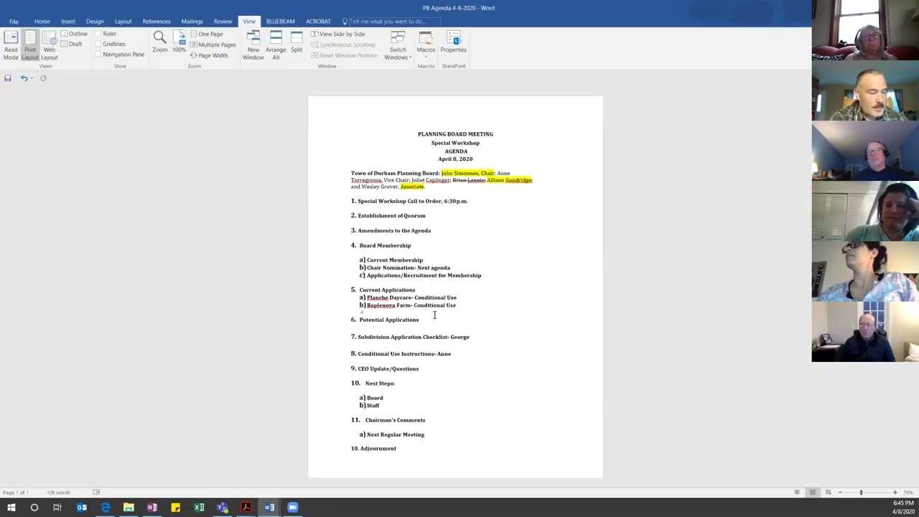Open the Design tab
The width and height of the screenshot is (919, 517).
tap(95, 22)
